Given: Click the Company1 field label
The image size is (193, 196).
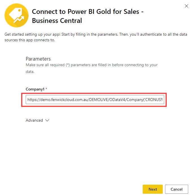Looking at the screenshot, I should tap(35, 89).
